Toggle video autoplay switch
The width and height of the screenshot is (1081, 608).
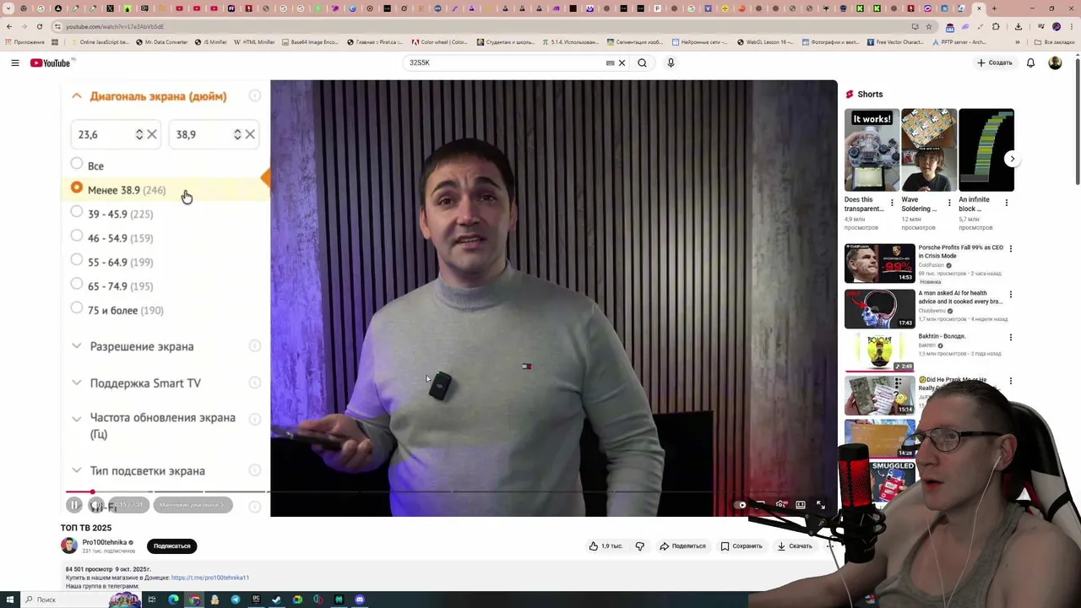741,505
